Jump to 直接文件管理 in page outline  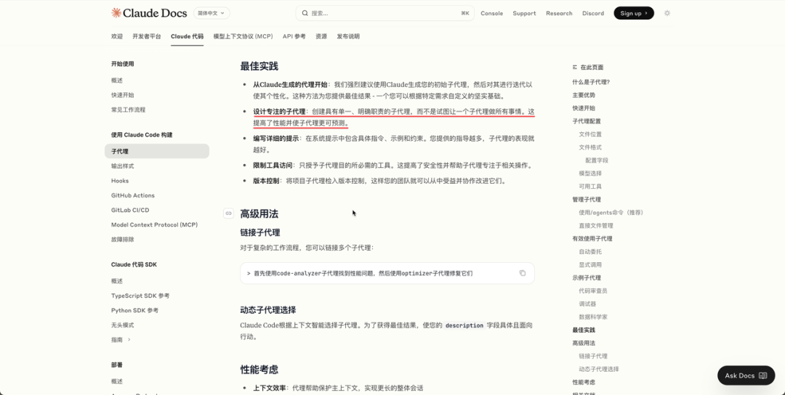596,226
